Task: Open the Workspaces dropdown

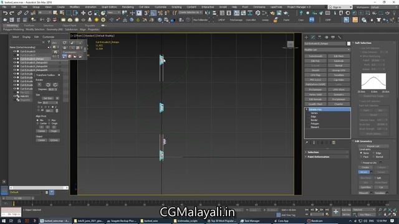Action: (x=384, y=7)
